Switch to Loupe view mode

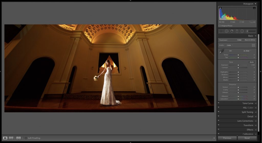pyautogui.click(x=5, y=138)
